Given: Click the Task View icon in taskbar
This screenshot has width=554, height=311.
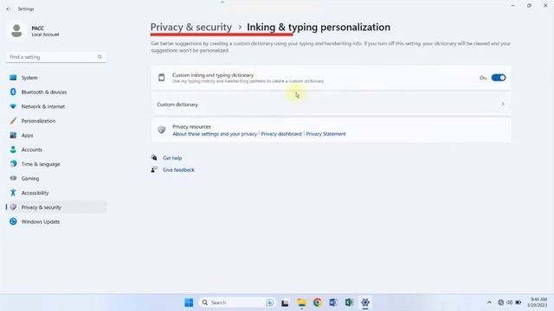Looking at the screenshot, I should pyautogui.click(x=285, y=303).
